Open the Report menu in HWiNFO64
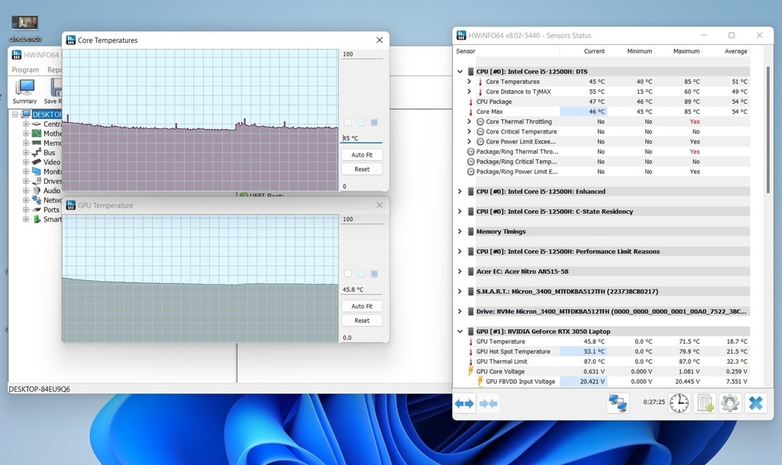The width and height of the screenshot is (782, 465). pos(54,69)
